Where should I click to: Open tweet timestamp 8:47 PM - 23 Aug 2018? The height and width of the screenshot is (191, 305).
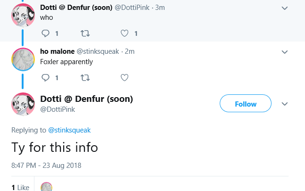pos(46,166)
